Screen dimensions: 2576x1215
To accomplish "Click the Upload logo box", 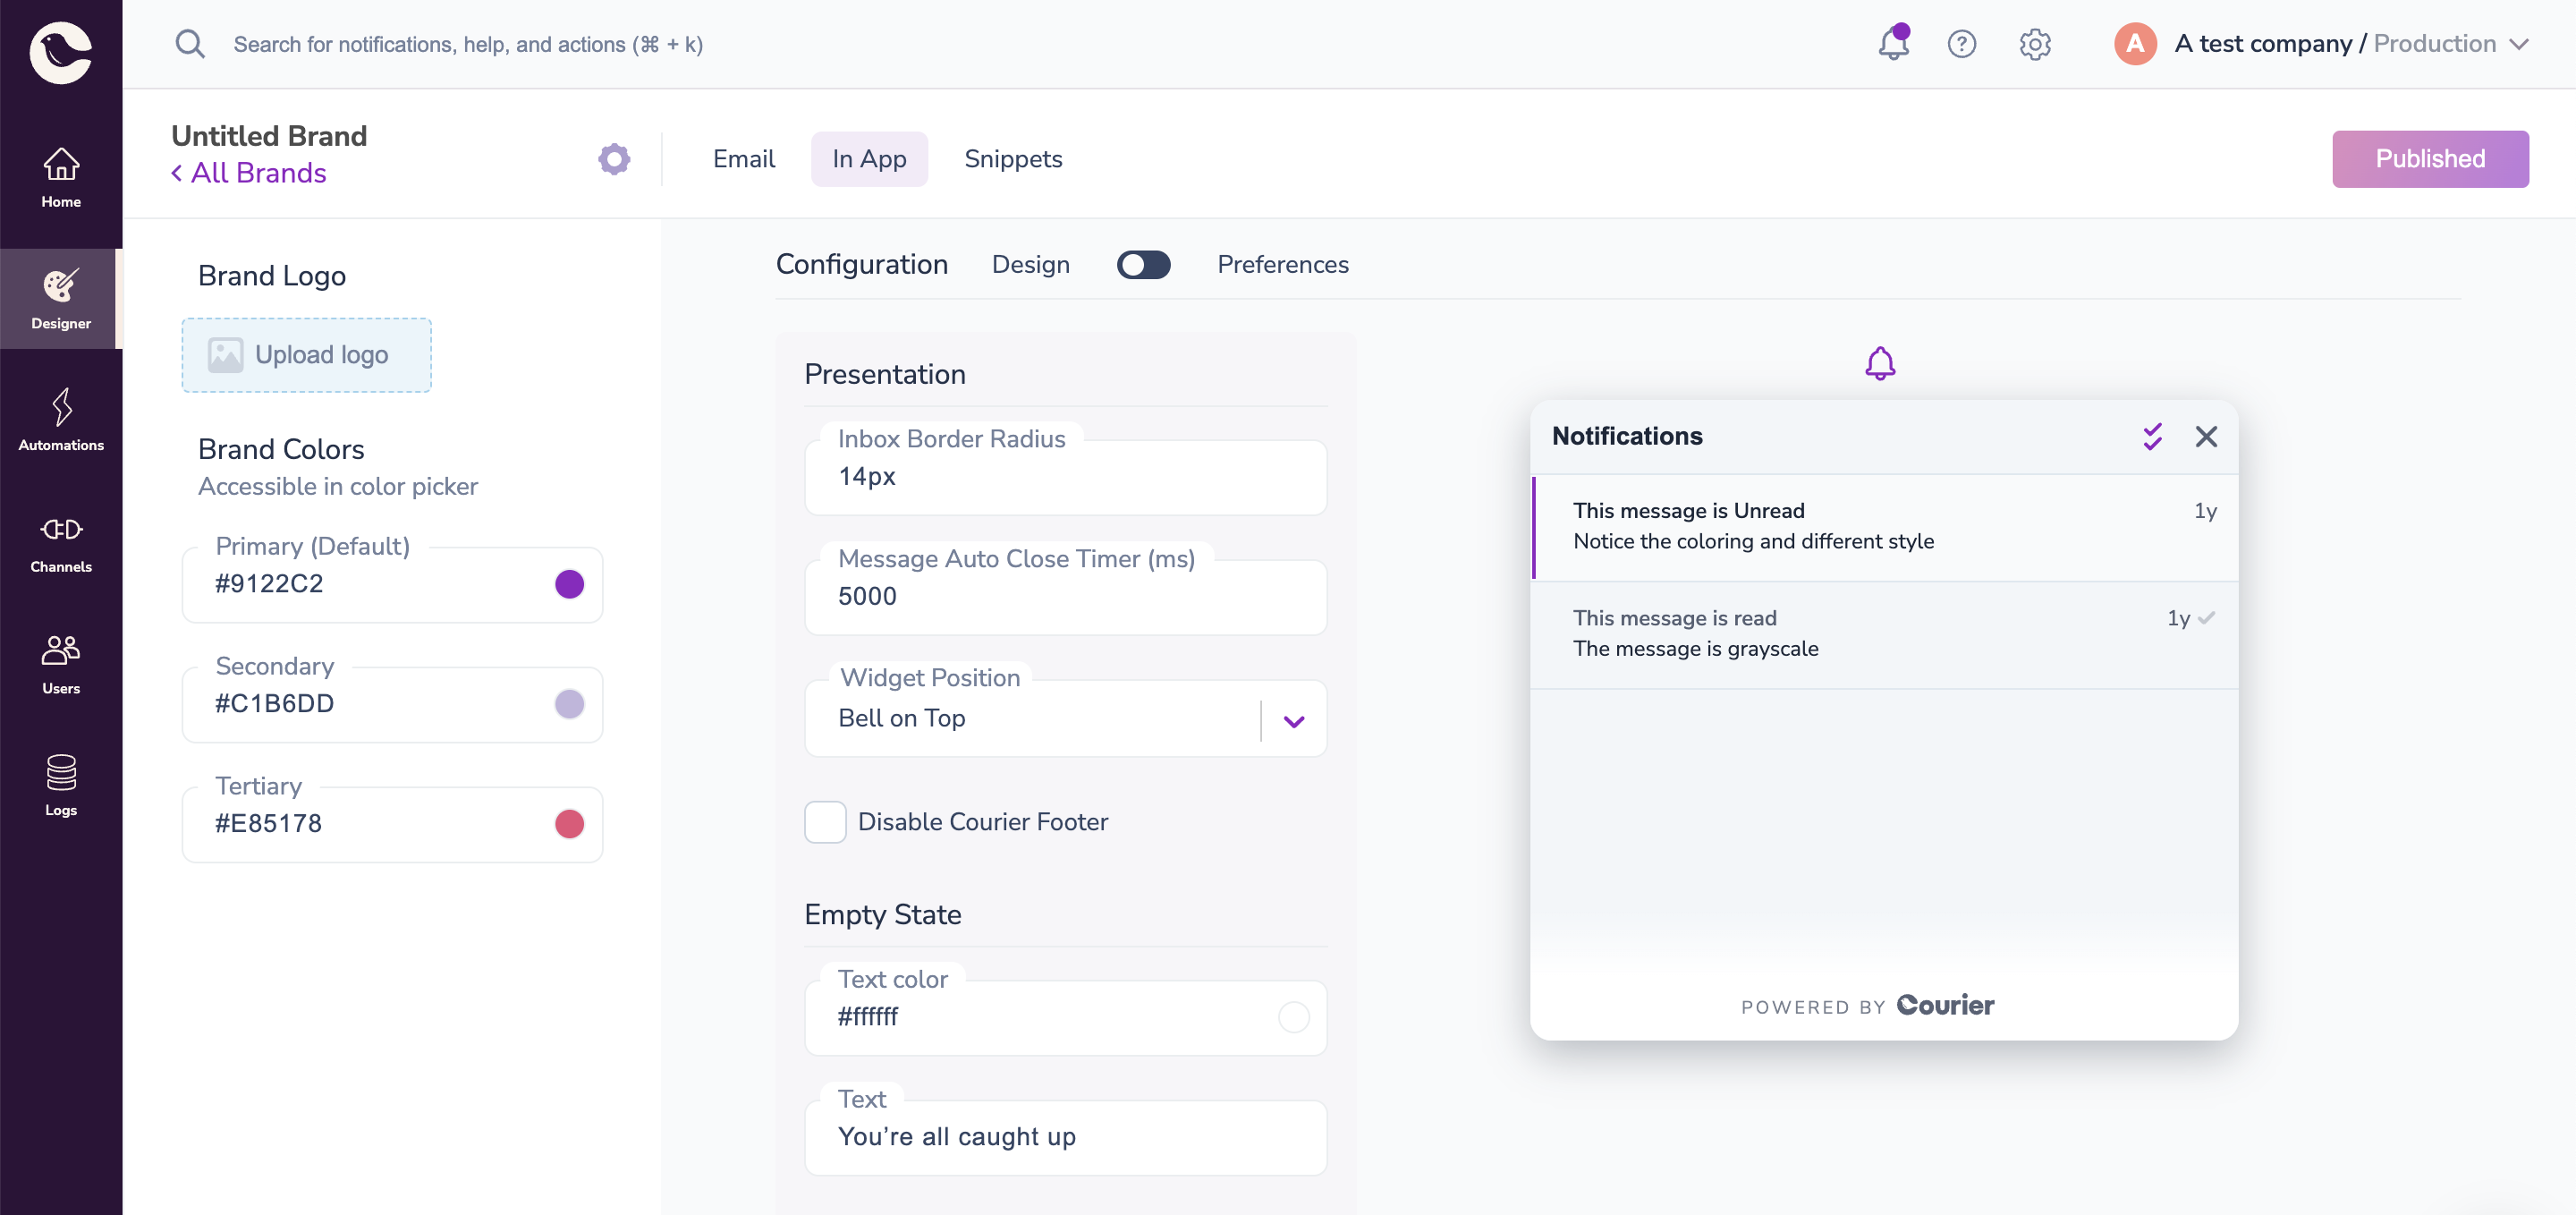I will click(306, 355).
